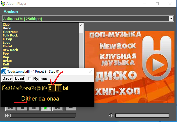Maximize the Album Player window
The height and width of the screenshot is (122, 177).
pos(157,4)
